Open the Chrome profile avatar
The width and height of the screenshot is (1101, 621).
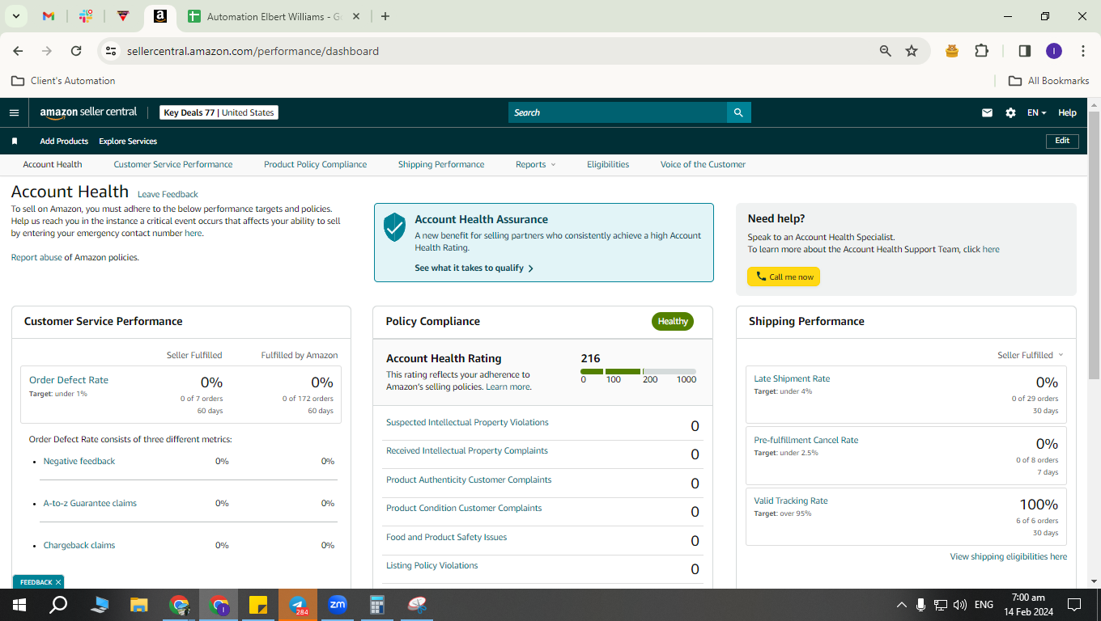click(1053, 51)
